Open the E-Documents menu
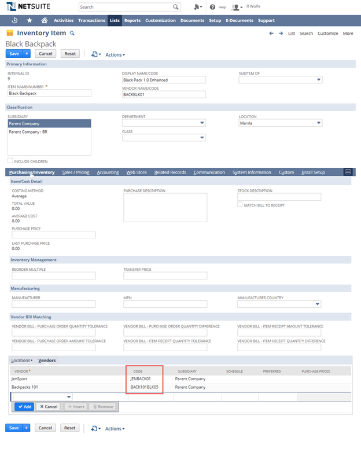Screen dimensions: 361x449 (240, 20)
